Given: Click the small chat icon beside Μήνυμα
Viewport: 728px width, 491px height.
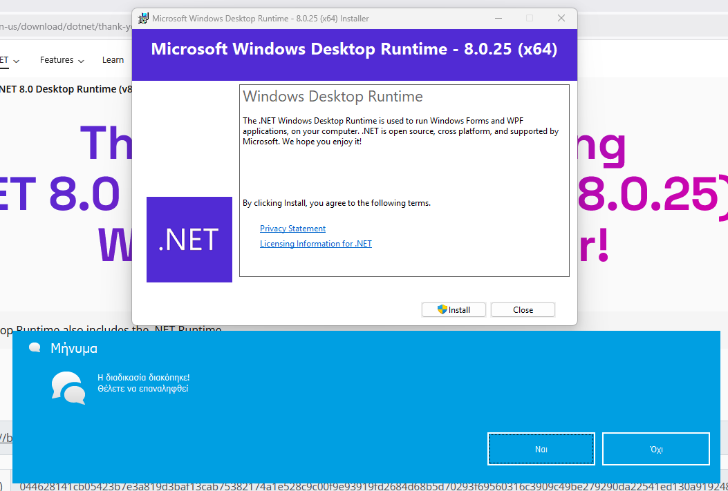Looking at the screenshot, I should coord(35,348).
